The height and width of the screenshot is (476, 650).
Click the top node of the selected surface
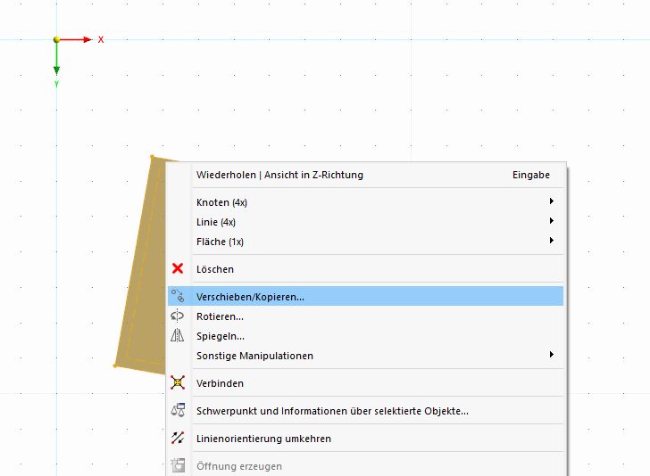point(152,157)
